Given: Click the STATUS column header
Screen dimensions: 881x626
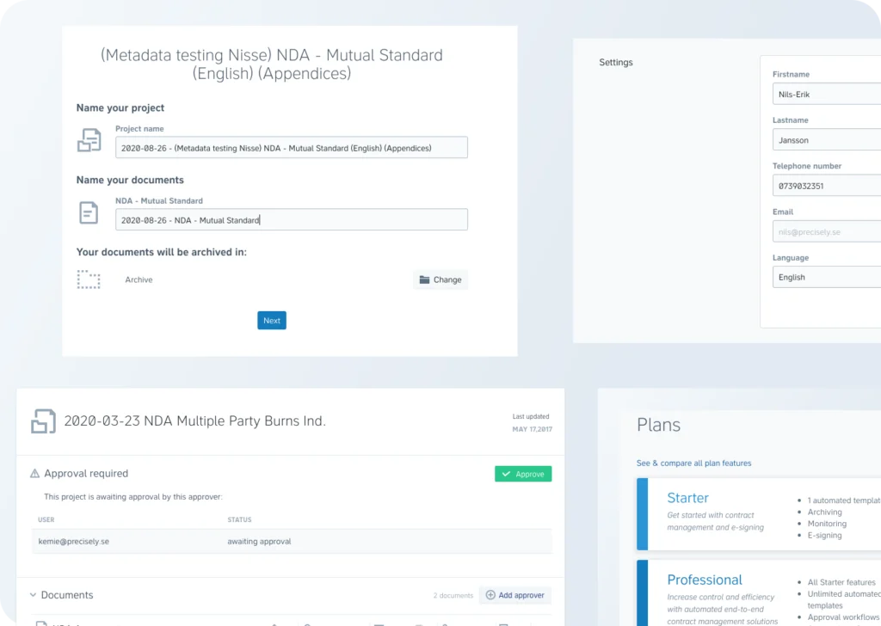Looking at the screenshot, I should 239,519.
